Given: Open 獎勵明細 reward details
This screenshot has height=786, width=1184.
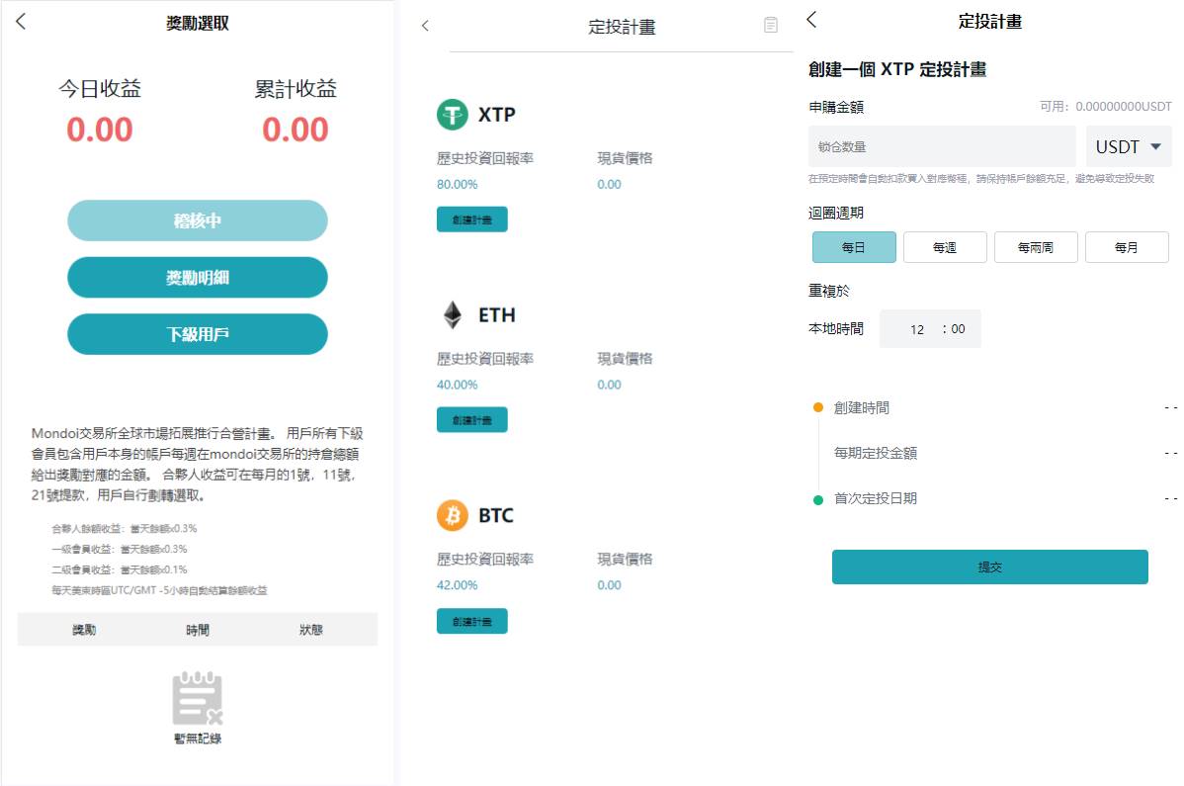Looking at the screenshot, I should [198, 277].
